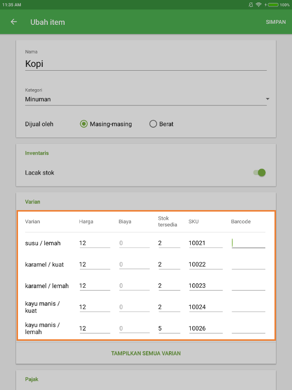Tap the muted notification bell icon

coord(251,4)
